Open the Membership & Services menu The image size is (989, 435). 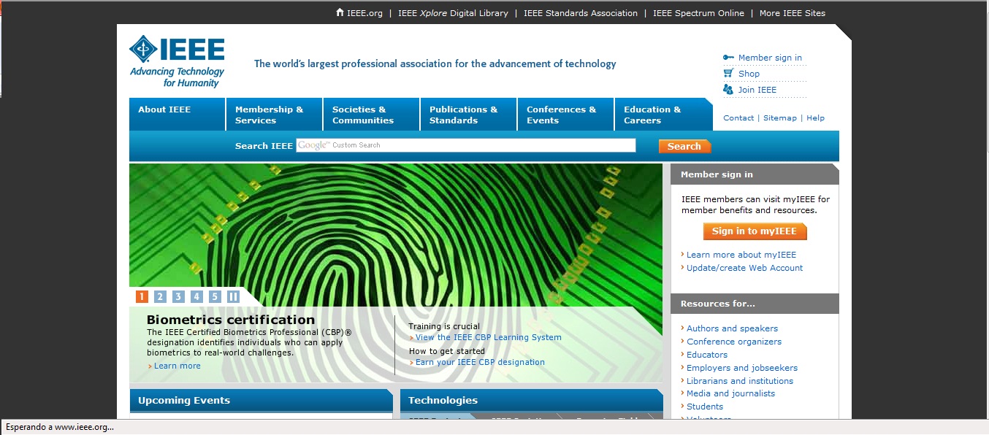[x=275, y=115]
